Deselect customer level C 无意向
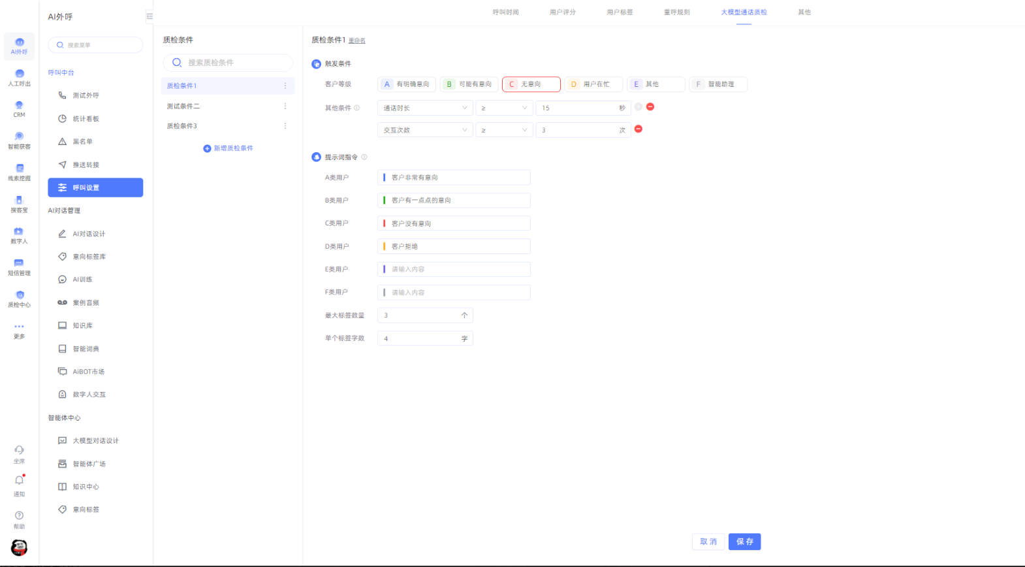Screen dimensions: 1025x567 click(531, 84)
